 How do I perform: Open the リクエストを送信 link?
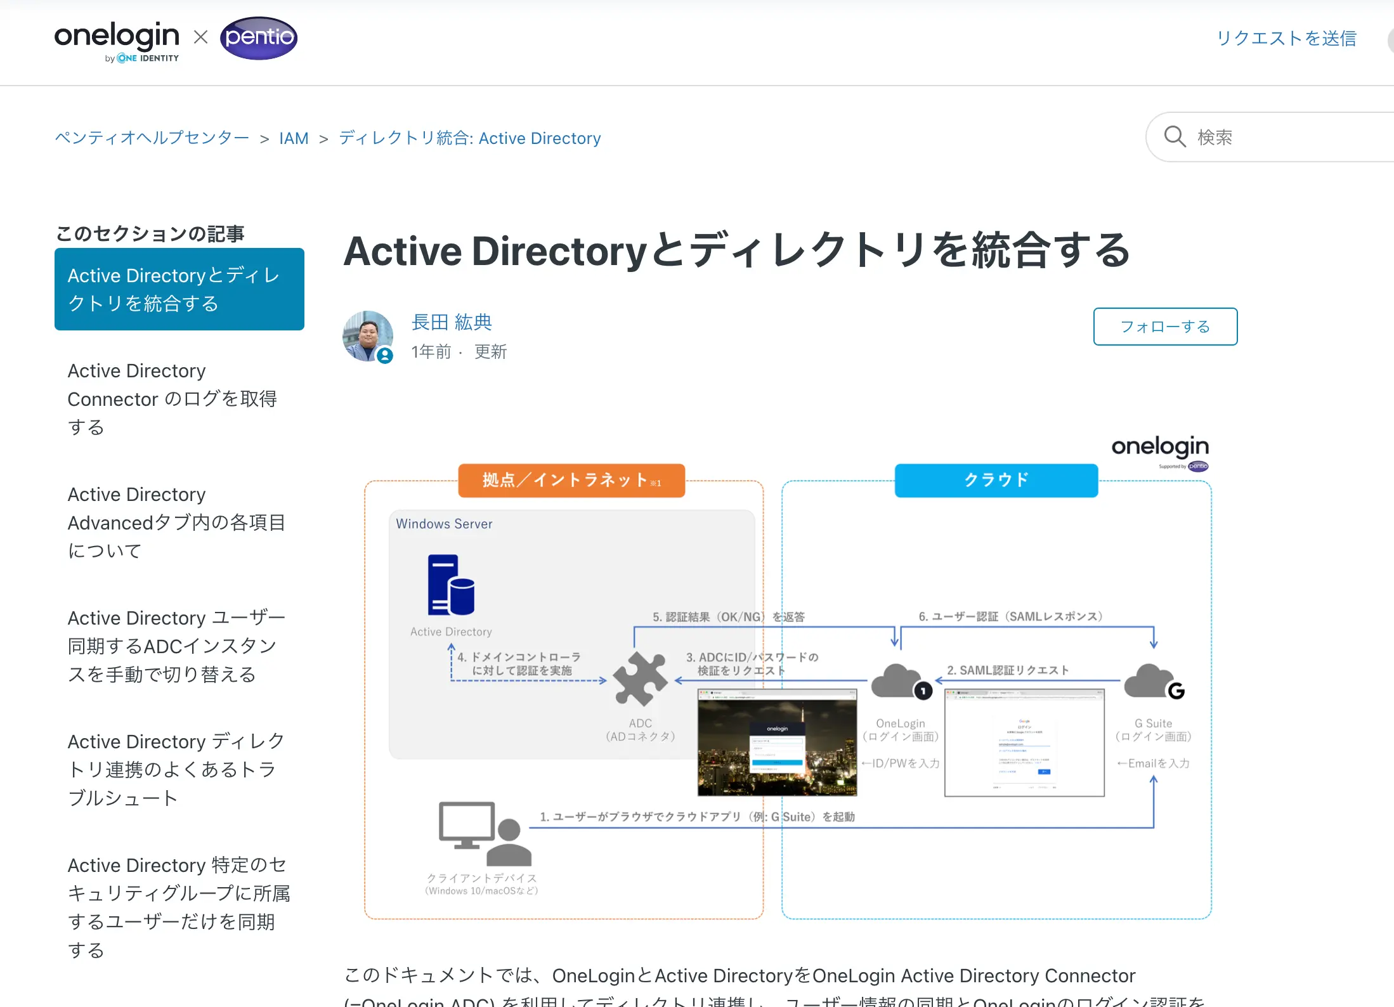point(1286,38)
